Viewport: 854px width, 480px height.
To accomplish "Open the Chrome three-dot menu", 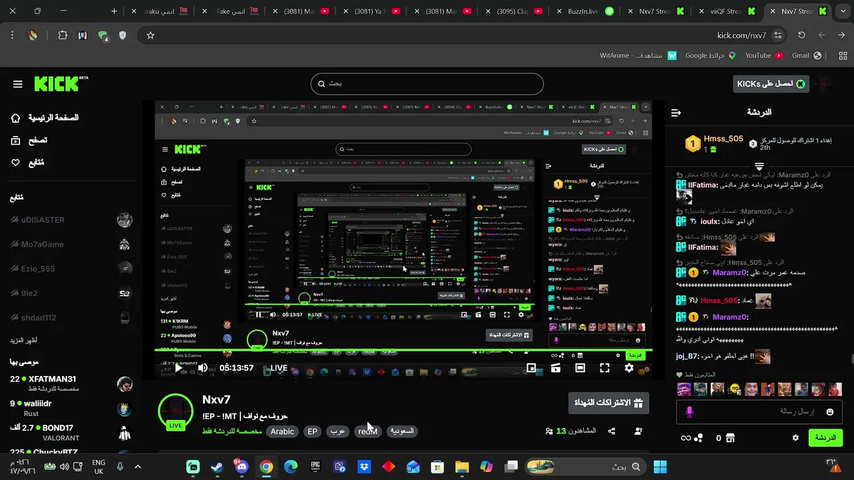I will pos(12,35).
